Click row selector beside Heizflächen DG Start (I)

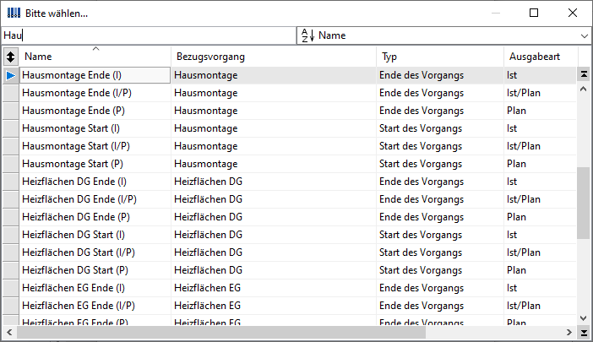[11, 235]
